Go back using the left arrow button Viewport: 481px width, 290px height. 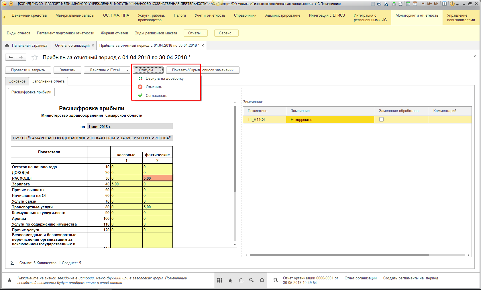point(11,57)
